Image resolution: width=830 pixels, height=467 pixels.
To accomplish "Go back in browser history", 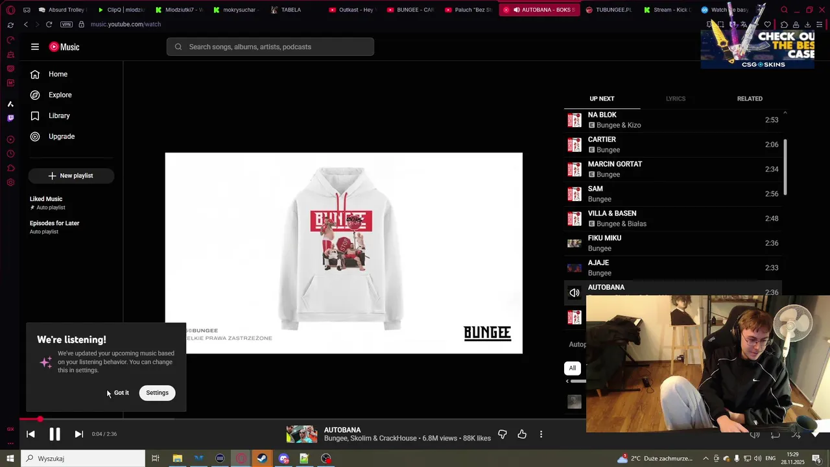I will coord(26,24).
